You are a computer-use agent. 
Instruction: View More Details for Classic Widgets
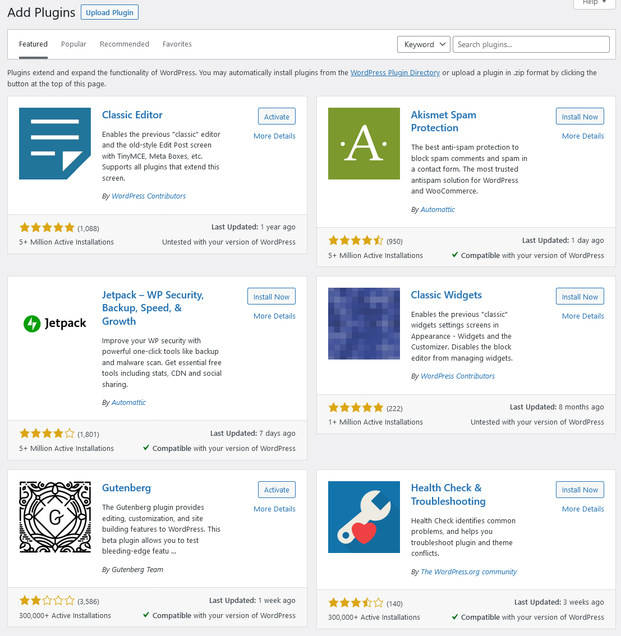tap(583, 316)
